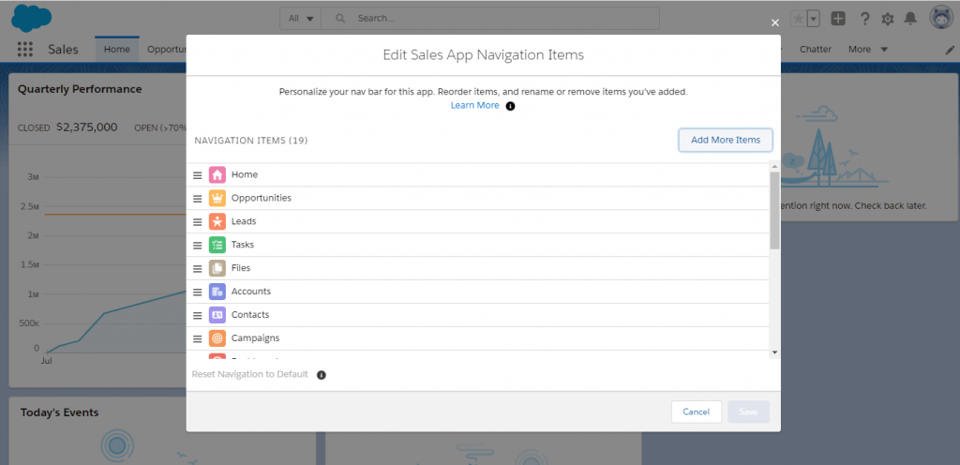Click the list scrollbar down arrow
Image resolution: width=960 pixels, height=465 pixels.
pyautogui.click(x=774, y=352)
